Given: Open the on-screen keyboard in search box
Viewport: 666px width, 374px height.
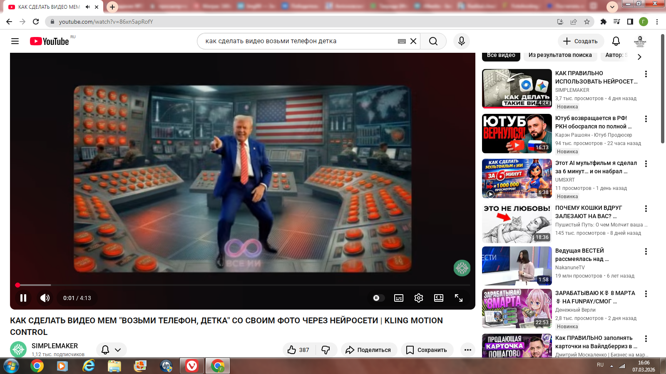Looking at the screenshot, I should 402,41.
